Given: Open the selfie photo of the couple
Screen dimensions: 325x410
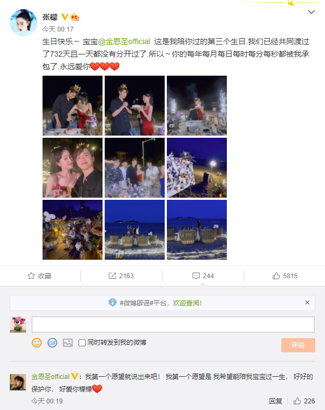Looking at the screenshot, I should click(73, 168).
